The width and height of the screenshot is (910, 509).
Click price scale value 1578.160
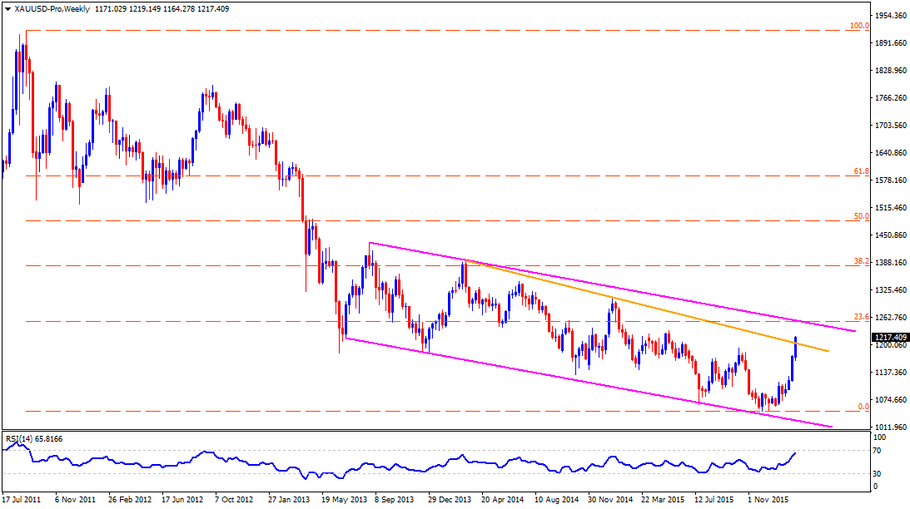pyautogui.click(x=890, y=180)
